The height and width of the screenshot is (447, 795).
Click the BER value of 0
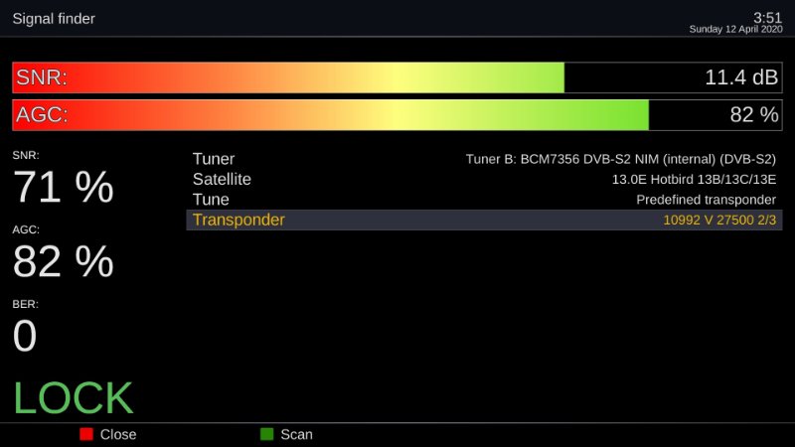[25, 337]
